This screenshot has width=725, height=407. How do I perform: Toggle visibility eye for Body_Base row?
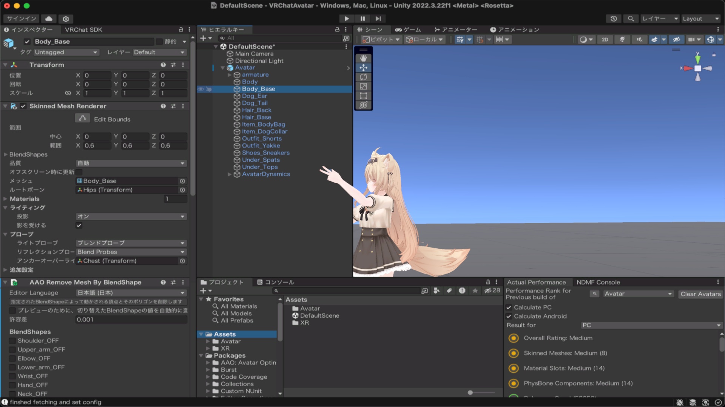[x=201, y=89]
